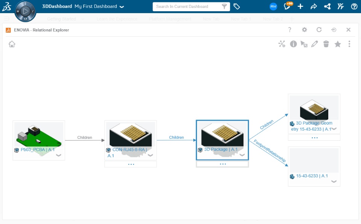Select the Pb03_PCBA thumbnail
Viewport: 361px width, 224px height.
tap(39, 134)
